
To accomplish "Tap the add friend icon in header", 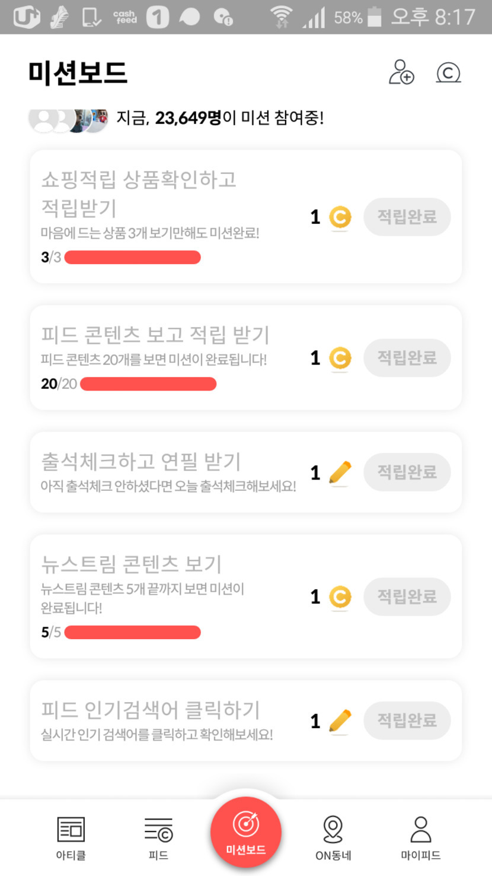I will point(401,72).
